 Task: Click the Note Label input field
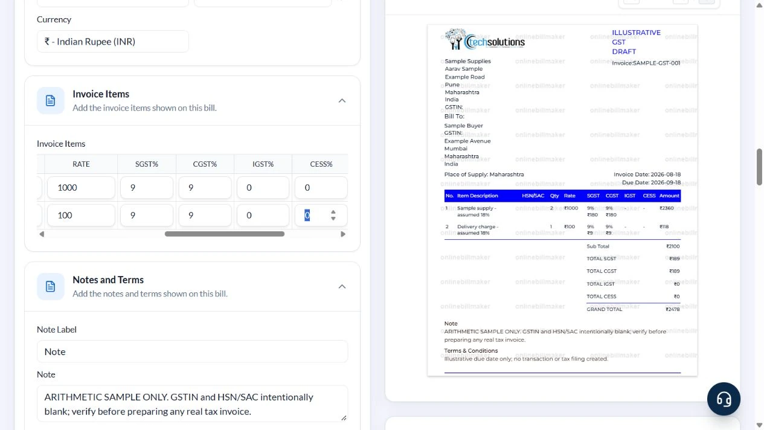[192, 351]
